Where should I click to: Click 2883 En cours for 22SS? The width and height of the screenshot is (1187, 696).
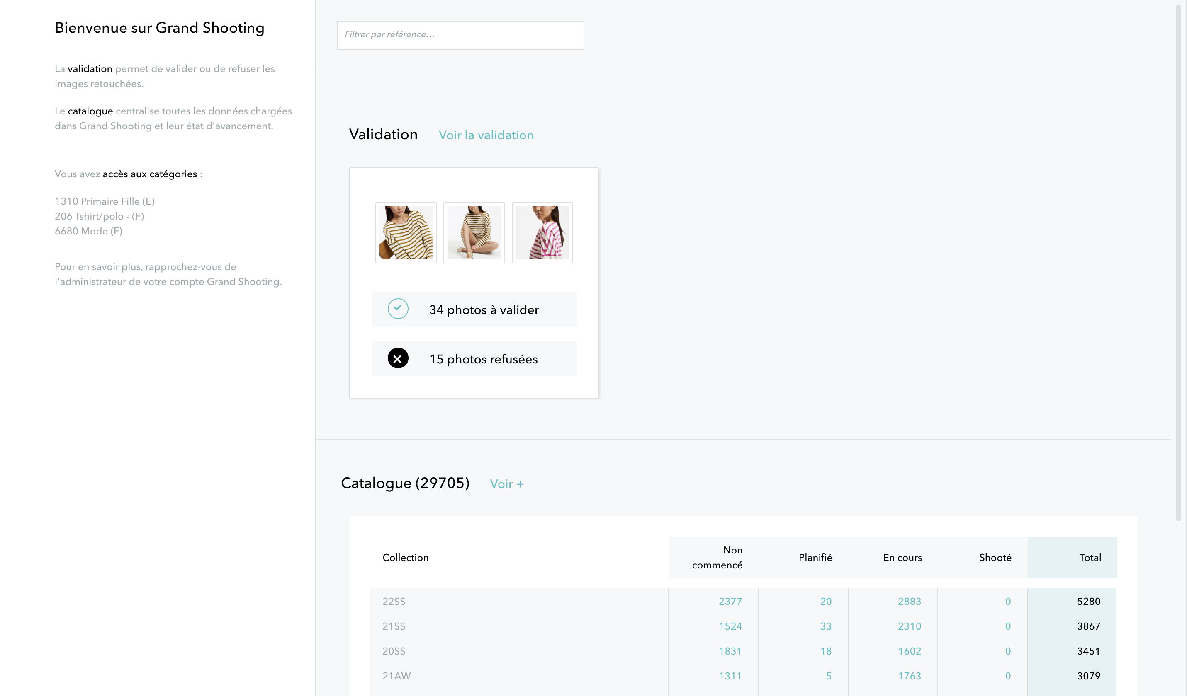tap(909, 601)
